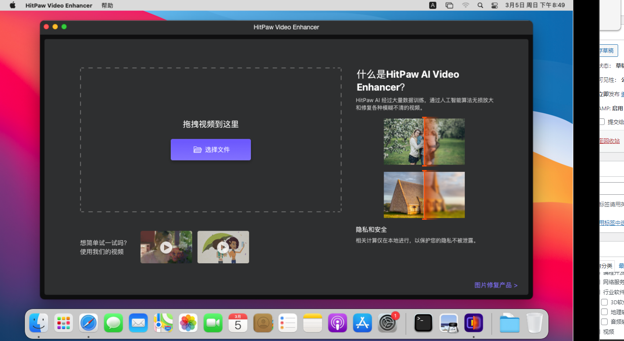This screenshot has height=341, width=624.
Task: Click the 选择文件 button
Action: pyautogui.click(x=211, y=150)
